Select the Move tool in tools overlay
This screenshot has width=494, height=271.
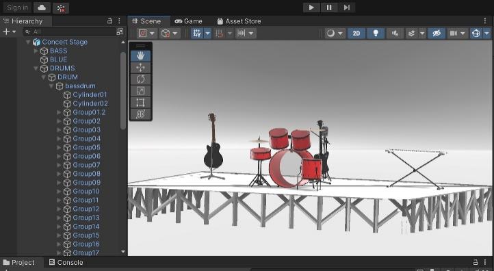coord(140,68)
